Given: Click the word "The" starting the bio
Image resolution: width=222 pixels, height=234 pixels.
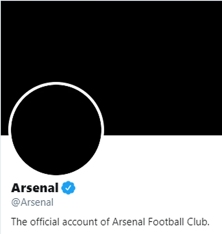Looking at the screenshot, I should click(18, 222).
